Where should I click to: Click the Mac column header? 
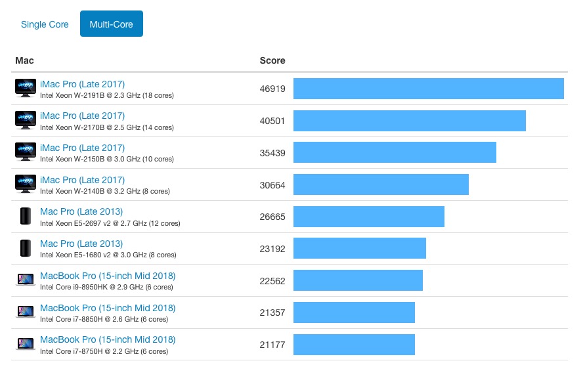pos(24,60)
